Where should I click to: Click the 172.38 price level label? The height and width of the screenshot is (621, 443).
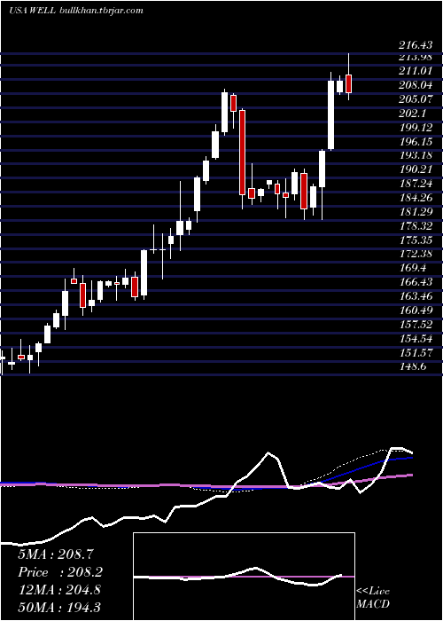click(x=415, y=254)
